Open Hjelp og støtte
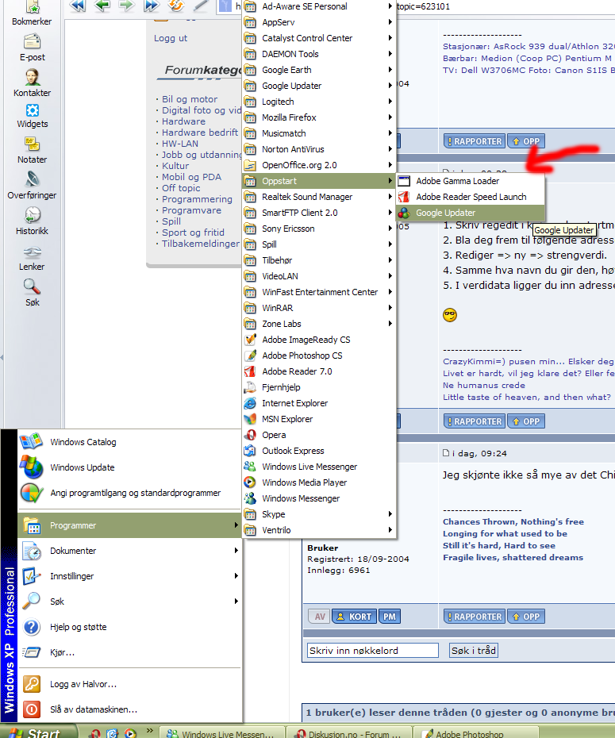Viewport: 615px width, 738px height. pyautogui.click(x=129, y=627)
